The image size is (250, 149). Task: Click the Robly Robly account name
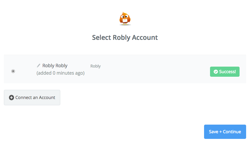pos(55,65)
